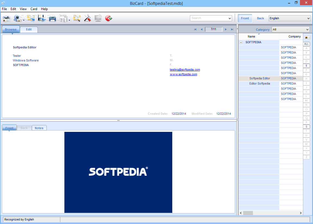Open the File menu
Viewport: 313px width, 224px height.
coord(4,9)
